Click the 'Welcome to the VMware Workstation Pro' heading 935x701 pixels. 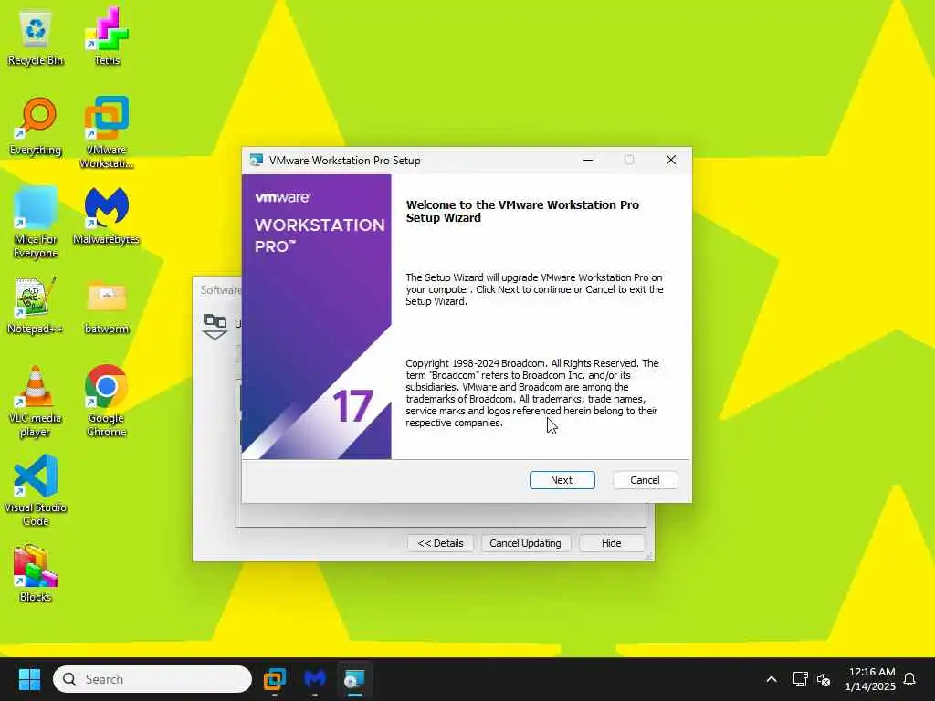coord(522,211)
